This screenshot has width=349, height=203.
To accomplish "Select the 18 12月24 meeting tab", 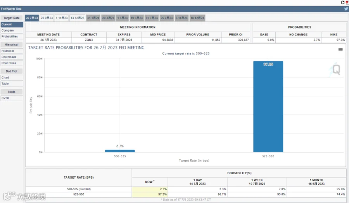I will [x=197, y=18].
